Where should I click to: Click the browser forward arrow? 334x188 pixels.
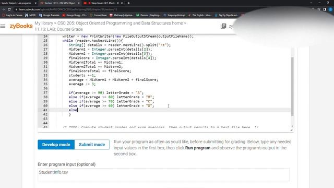coord(4,9)
